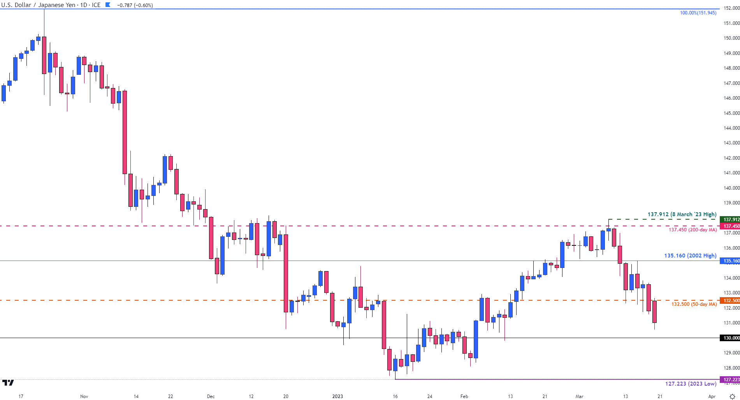Click the 2023 marker on time axis
The height and width of the screenshot is (400, 740).
(x=337, y=396)
